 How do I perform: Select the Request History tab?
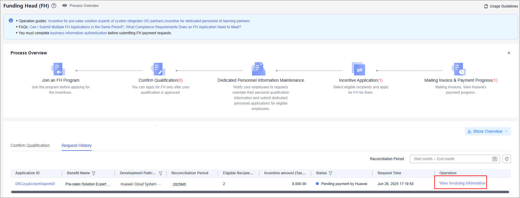(76, 145)
